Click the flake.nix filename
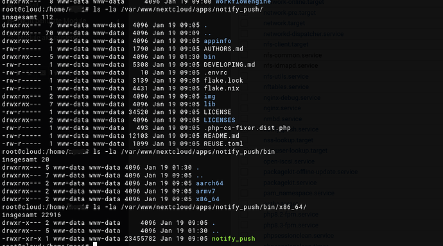Image resolution: width=443 pixels, height=246 pixels. (221, 88)
